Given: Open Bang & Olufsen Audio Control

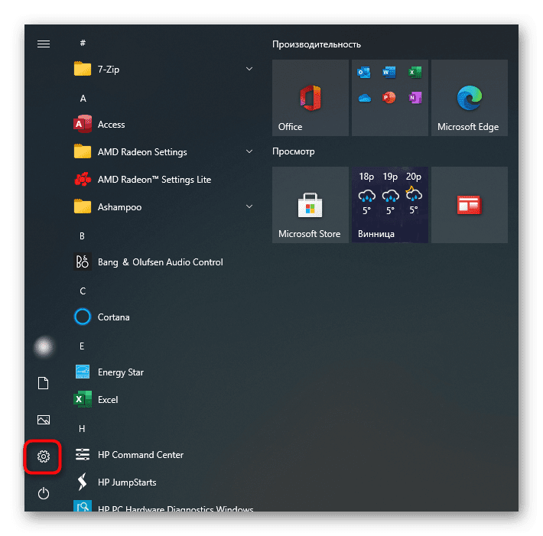Looking at the screenshot, I should pyautogui.click(x=163, y=262).
